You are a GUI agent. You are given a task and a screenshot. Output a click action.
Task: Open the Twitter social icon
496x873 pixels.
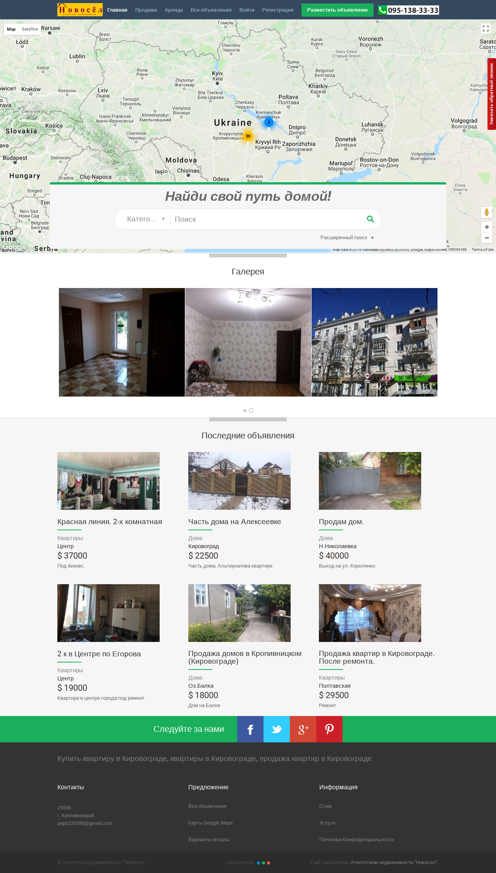coord(277,729)
